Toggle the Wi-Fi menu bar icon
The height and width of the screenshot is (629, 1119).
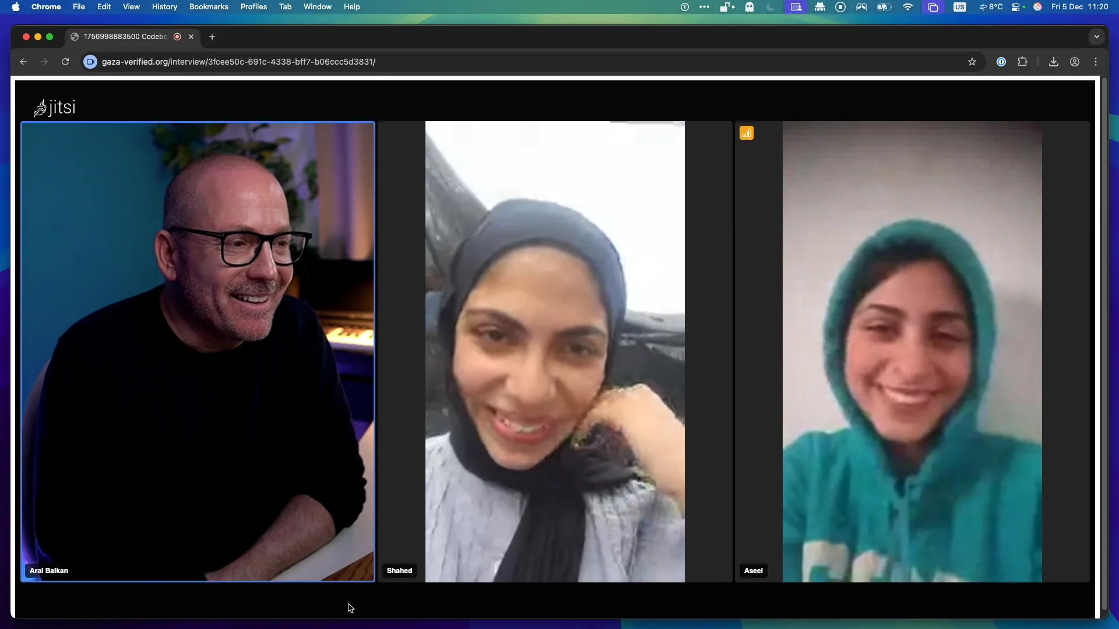coord(907,7)
